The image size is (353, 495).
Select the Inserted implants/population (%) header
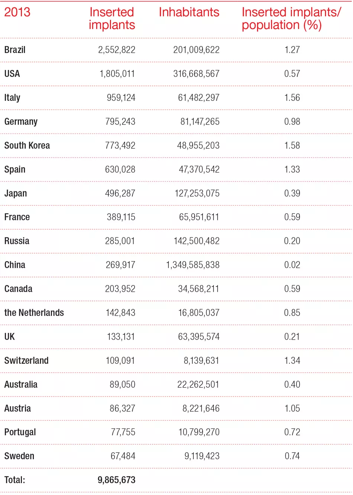tap(291, 19)
